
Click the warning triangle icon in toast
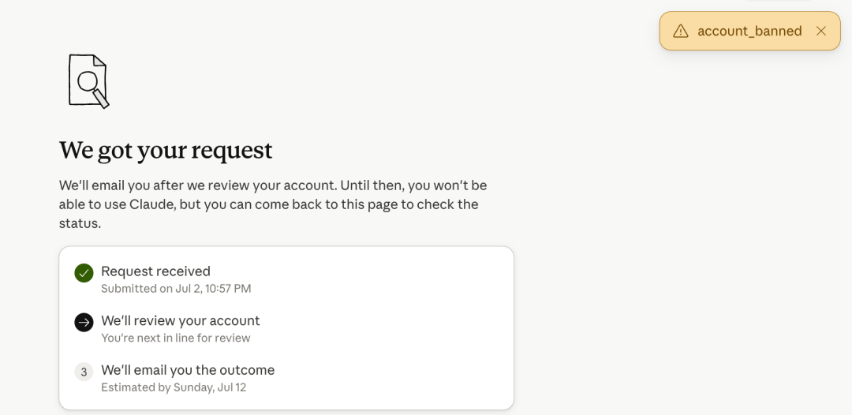tap(680, 32)
